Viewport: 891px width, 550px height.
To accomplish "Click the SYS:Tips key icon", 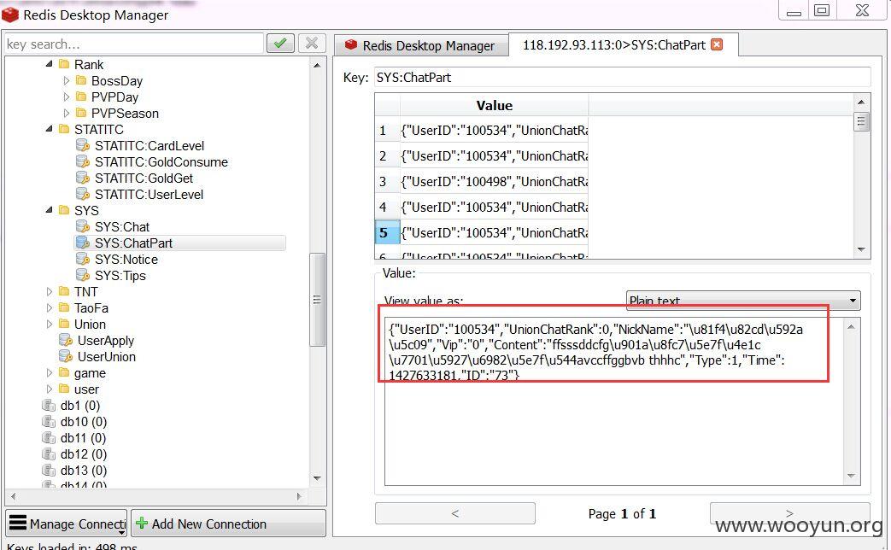I will (x=82, y=276).
